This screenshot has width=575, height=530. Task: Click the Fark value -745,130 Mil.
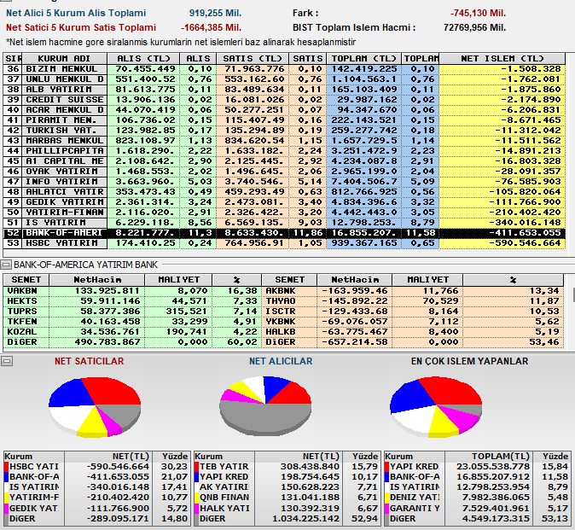(x=478, y=13)
